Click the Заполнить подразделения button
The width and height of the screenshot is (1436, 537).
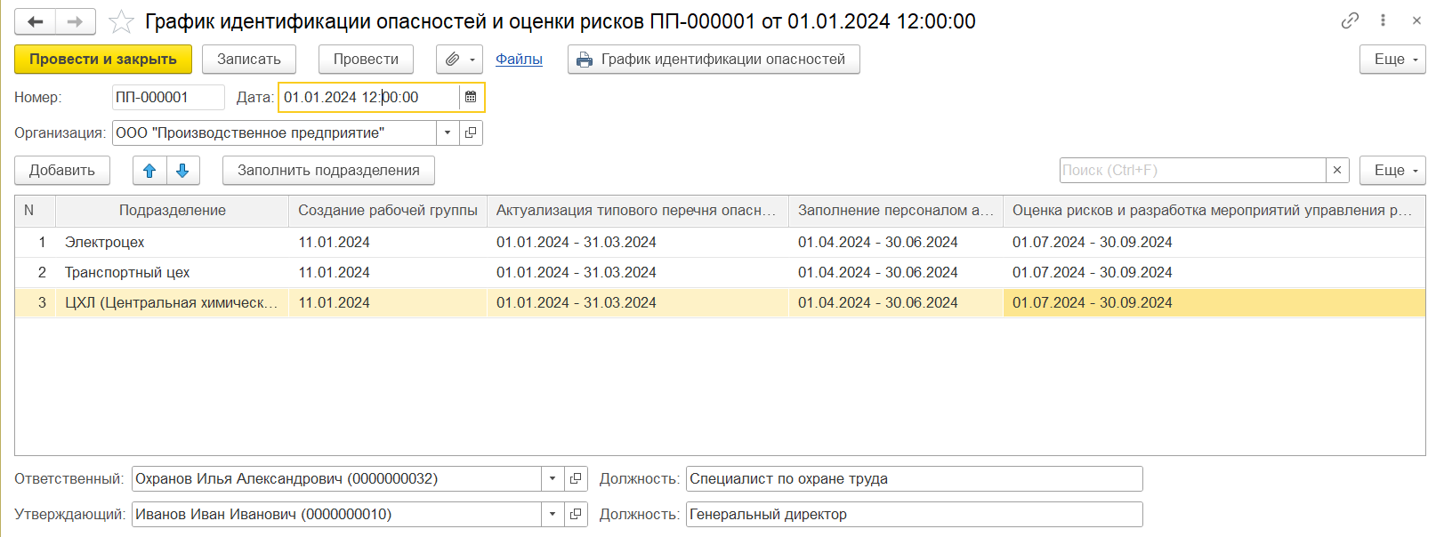click(328, 171)
